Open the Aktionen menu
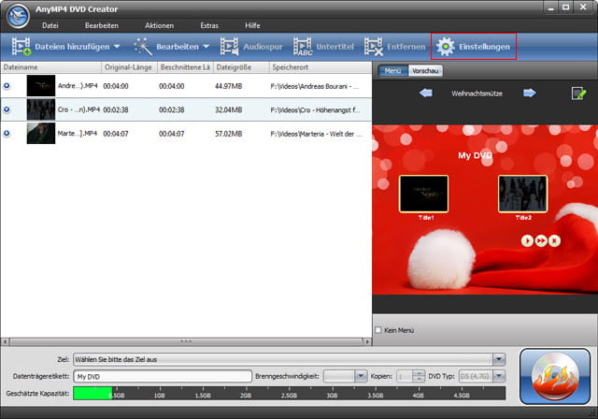Viewport: 598px width, 419px height. [159, 25]
